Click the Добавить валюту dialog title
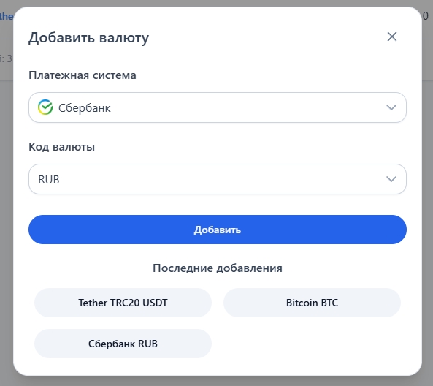Screen dimensions: 433x386 88,37
